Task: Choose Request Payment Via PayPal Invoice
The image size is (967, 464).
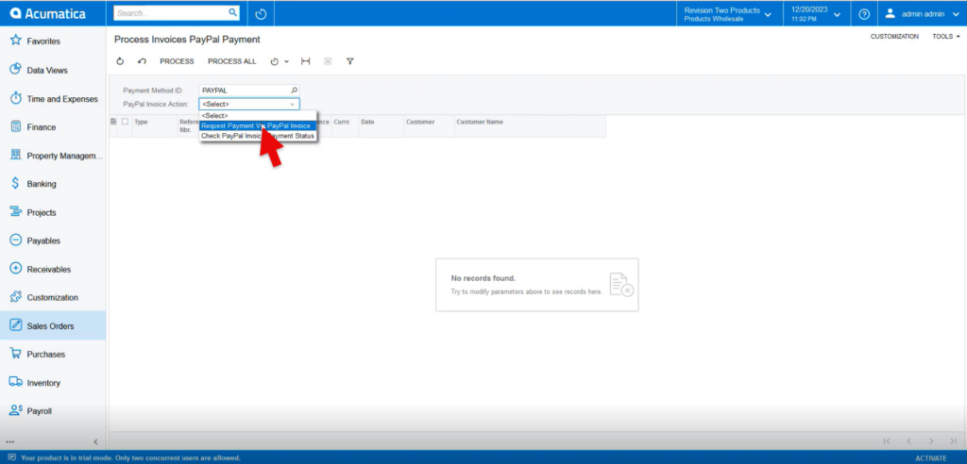Action: [258, 125]
